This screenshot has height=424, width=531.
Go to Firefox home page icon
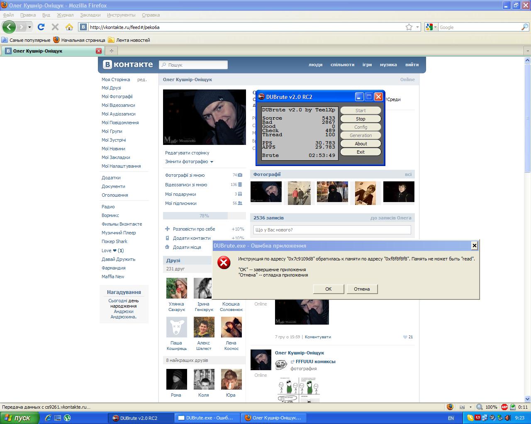[69, 27]
